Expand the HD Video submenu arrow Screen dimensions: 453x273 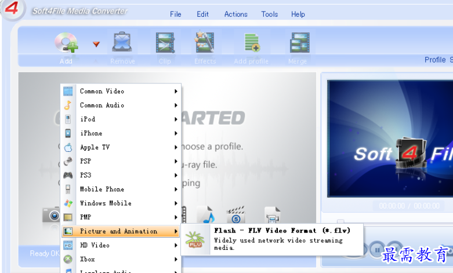[176, 245]
